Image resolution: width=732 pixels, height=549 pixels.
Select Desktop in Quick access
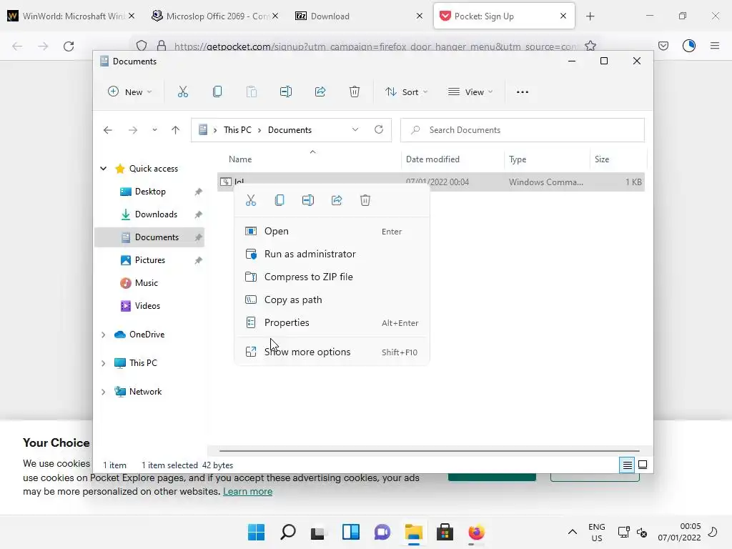coord(150,192)
